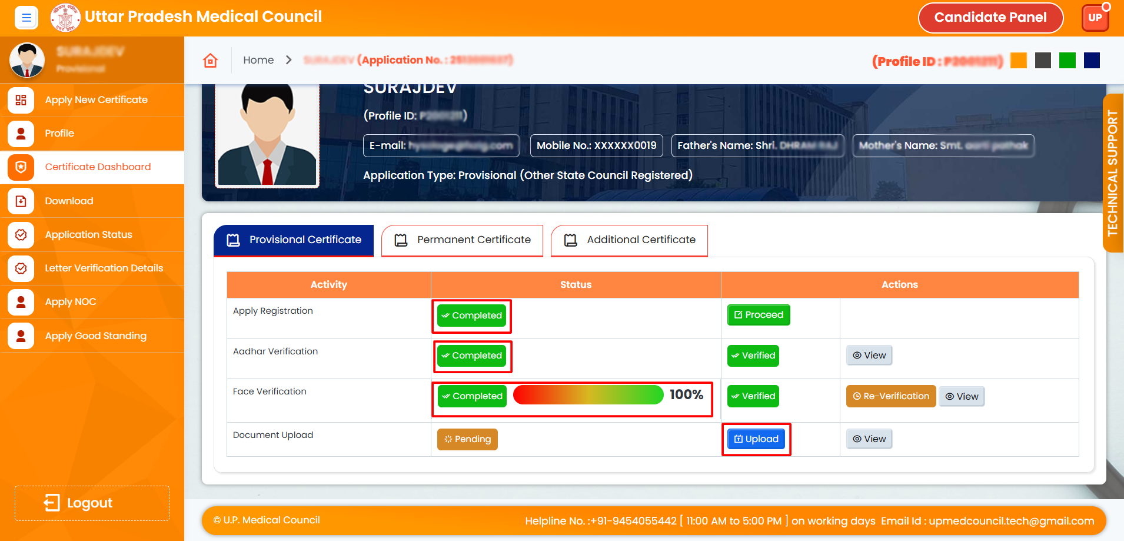Open the Profile menu item

tap(59, 134)
